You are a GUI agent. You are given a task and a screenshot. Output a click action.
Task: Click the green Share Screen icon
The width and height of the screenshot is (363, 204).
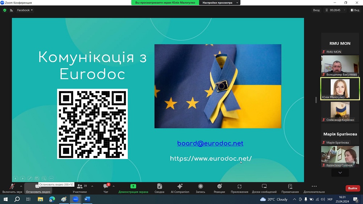(x=133, y=186)
